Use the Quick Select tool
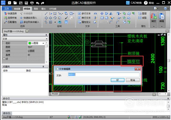Image resolution: width=171 pixels, height=120 pixels. [x=10, y=14]
